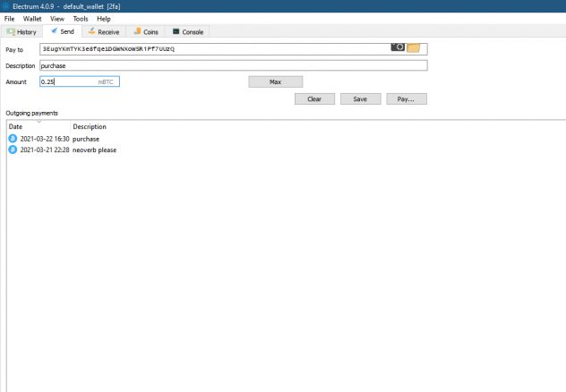Click the camera QR scan icon
The image size is (566, 392).
pyautogui.click(x=398, y=47)
